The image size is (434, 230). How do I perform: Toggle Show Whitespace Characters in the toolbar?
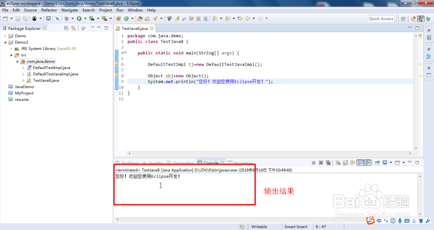point(206,19)
